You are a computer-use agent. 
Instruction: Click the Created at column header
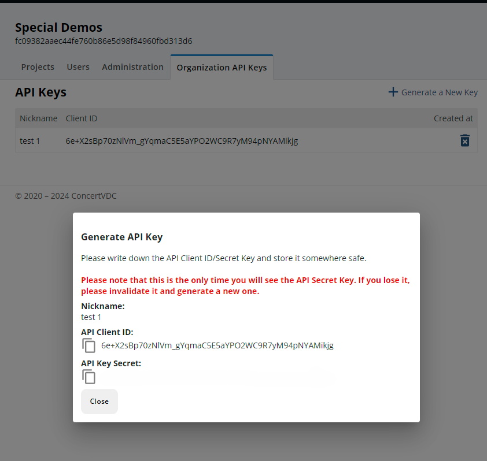point(453,118)
